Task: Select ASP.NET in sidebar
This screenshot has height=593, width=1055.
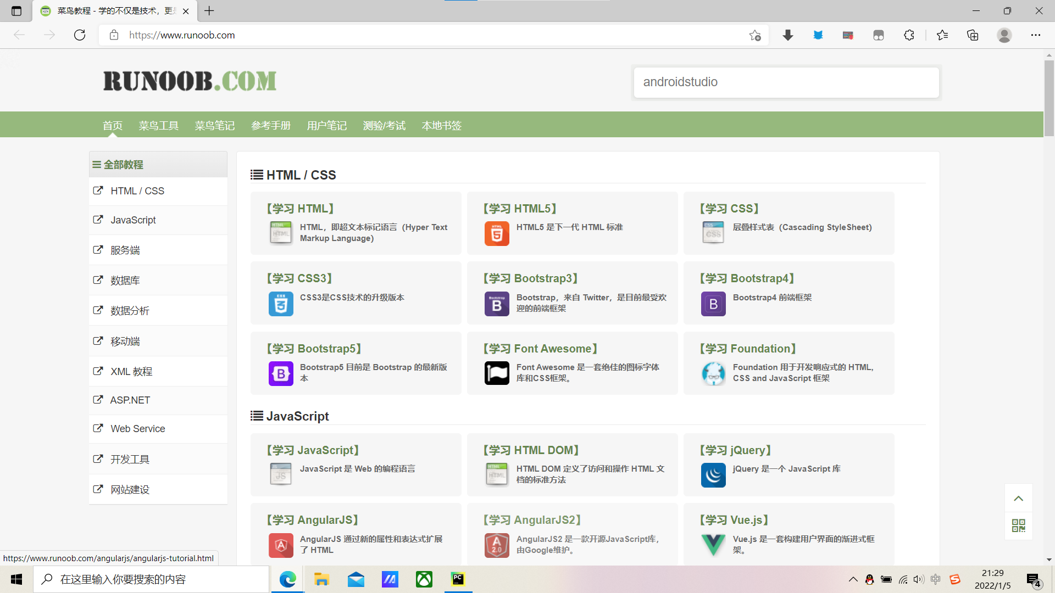Action: click(158, 400)
